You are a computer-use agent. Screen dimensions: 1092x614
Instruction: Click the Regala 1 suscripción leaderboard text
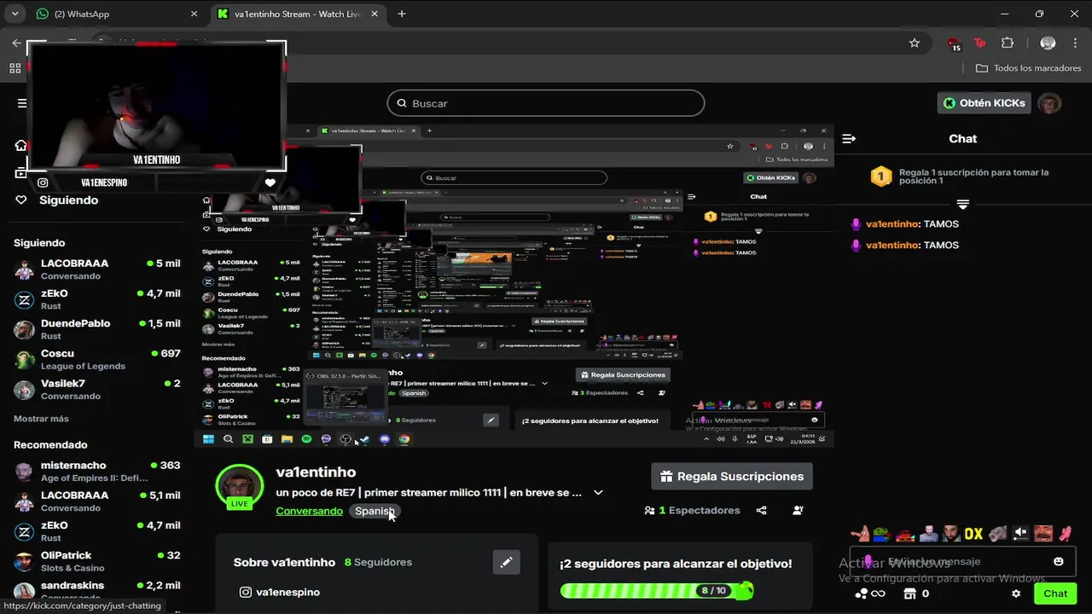[x=973, y=177]
